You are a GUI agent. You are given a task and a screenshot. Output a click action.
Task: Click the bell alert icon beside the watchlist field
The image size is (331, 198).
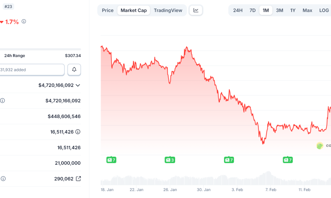74,70
